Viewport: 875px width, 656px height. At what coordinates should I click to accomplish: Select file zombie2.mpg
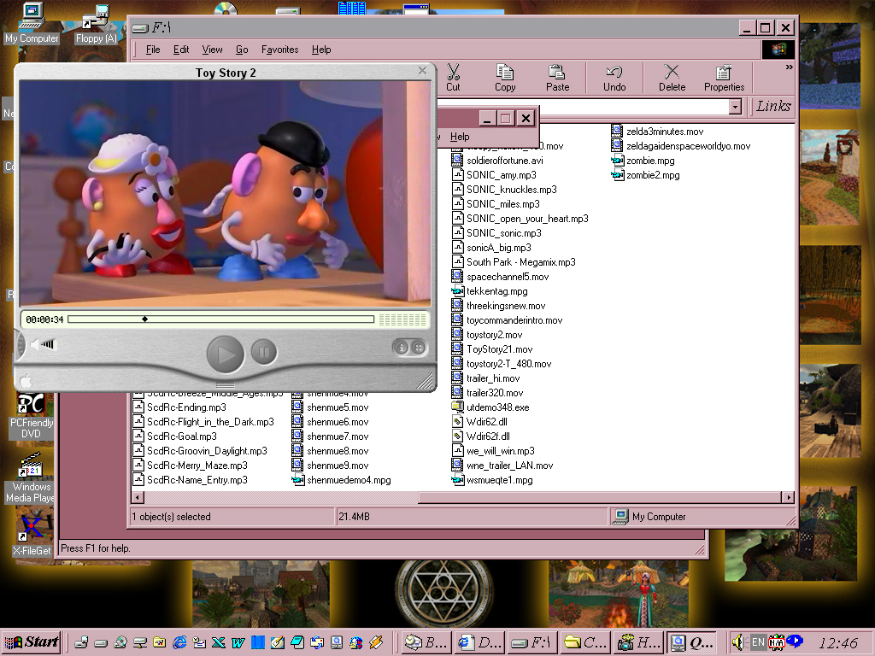646,175
